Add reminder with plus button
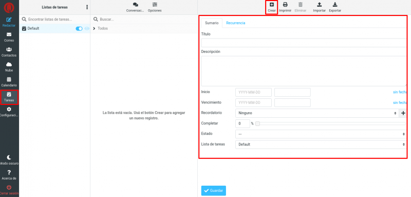The height and width of the screenshot is (197, 411). [403, 113]
